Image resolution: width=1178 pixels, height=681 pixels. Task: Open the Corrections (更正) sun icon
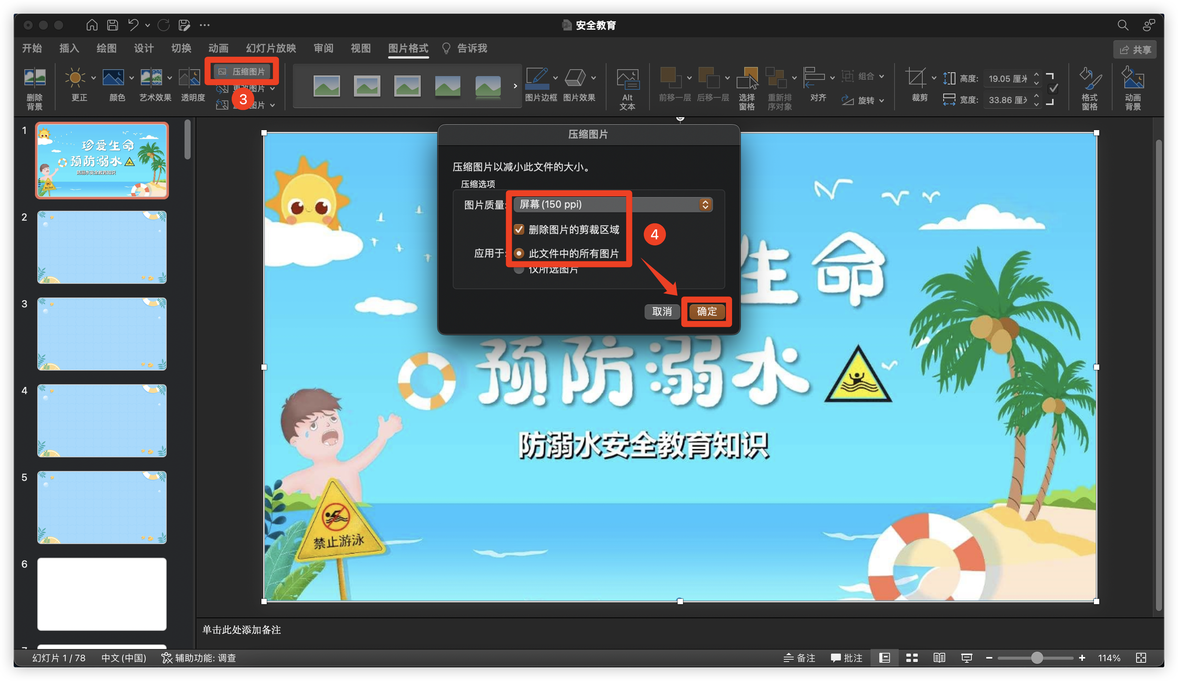coord(75,77)
